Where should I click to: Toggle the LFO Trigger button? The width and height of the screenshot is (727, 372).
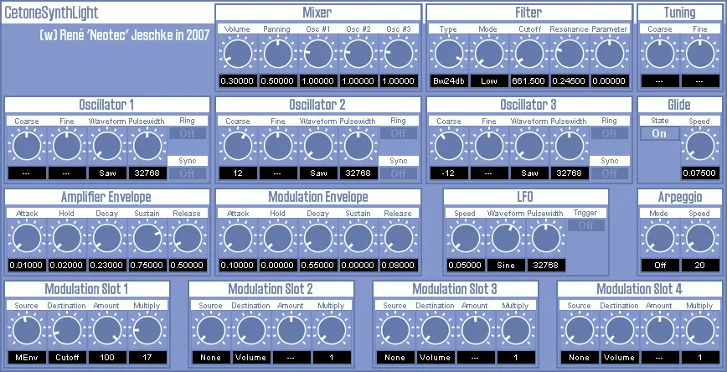pyautogui.click(x=586, y=226)
